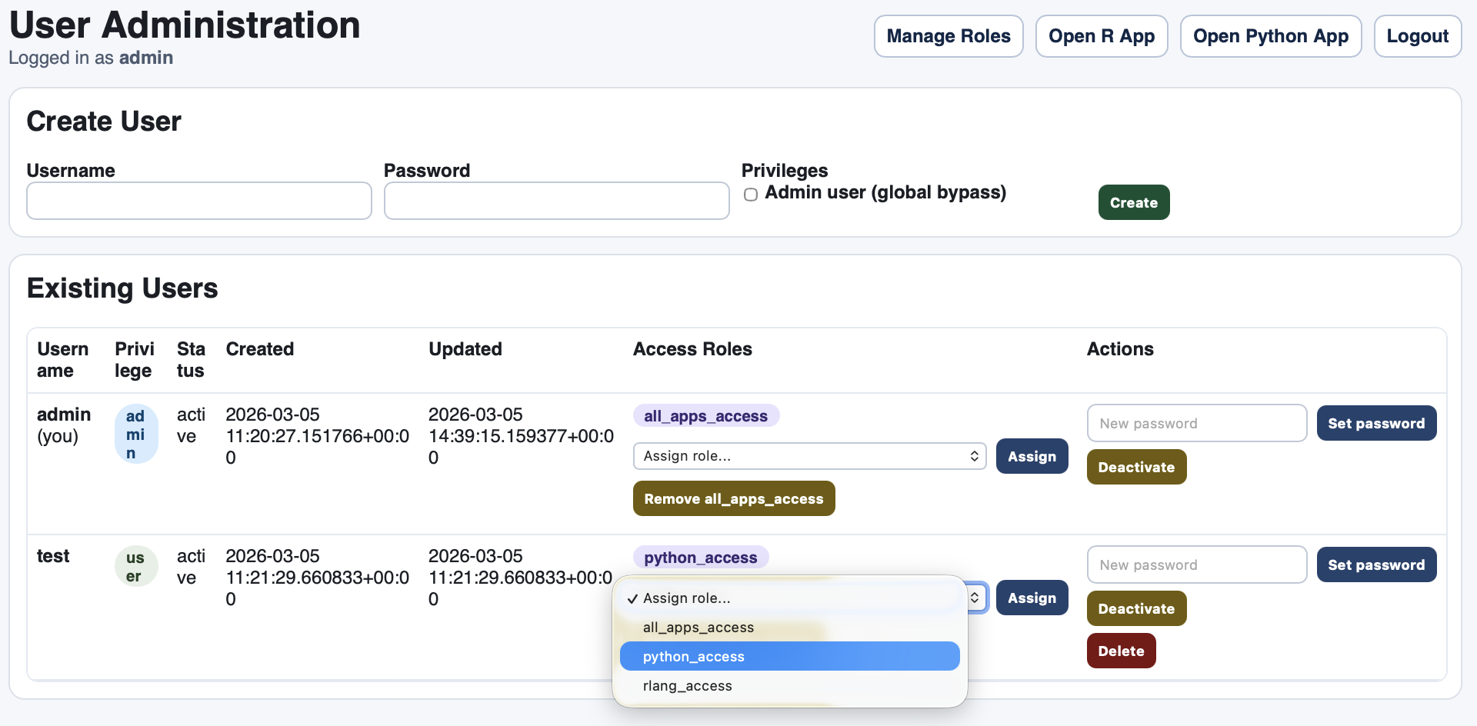Choose all_apps_access from the role list
The image size is (1477, 726).
click(698, 627)
